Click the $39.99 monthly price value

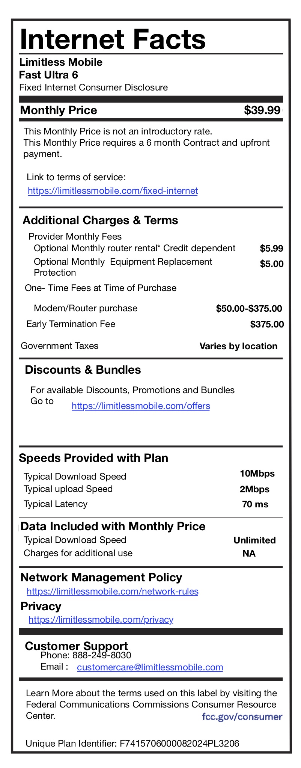(x=262, y=110)
